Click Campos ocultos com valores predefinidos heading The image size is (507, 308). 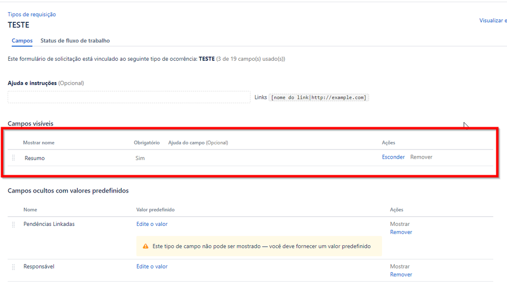tap(68, 190)
